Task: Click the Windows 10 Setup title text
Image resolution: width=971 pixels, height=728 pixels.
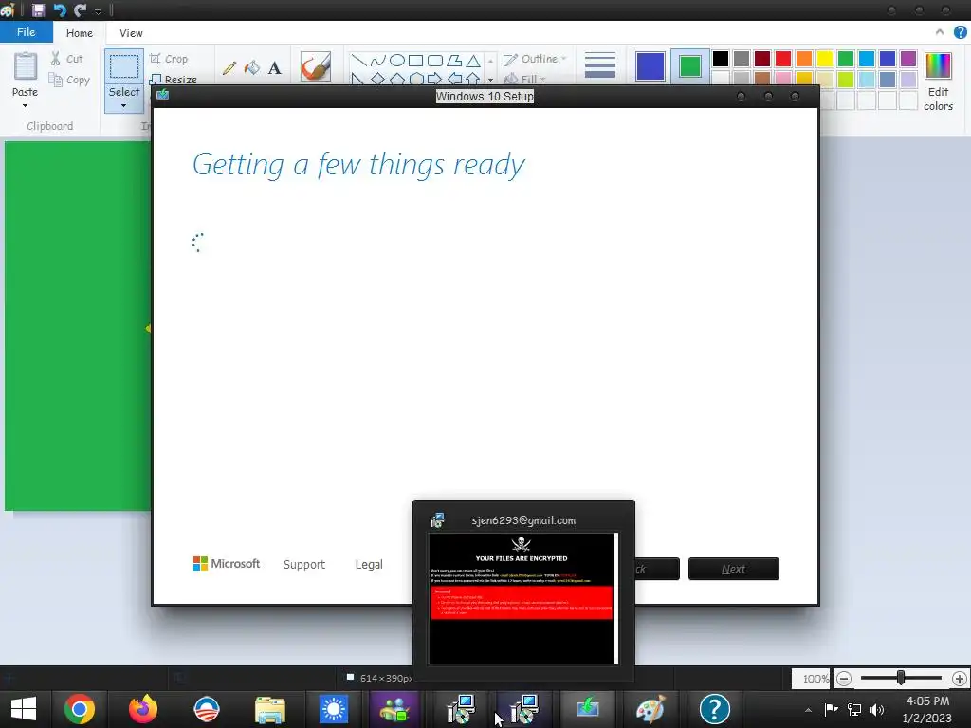Action: (485, 97)
